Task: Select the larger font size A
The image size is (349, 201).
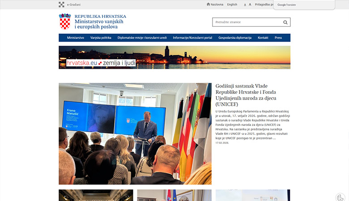Action: (x=250, y=4)
